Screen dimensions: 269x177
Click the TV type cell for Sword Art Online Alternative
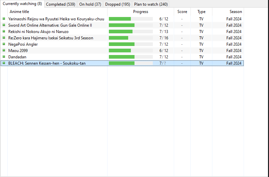coord(201,25)
